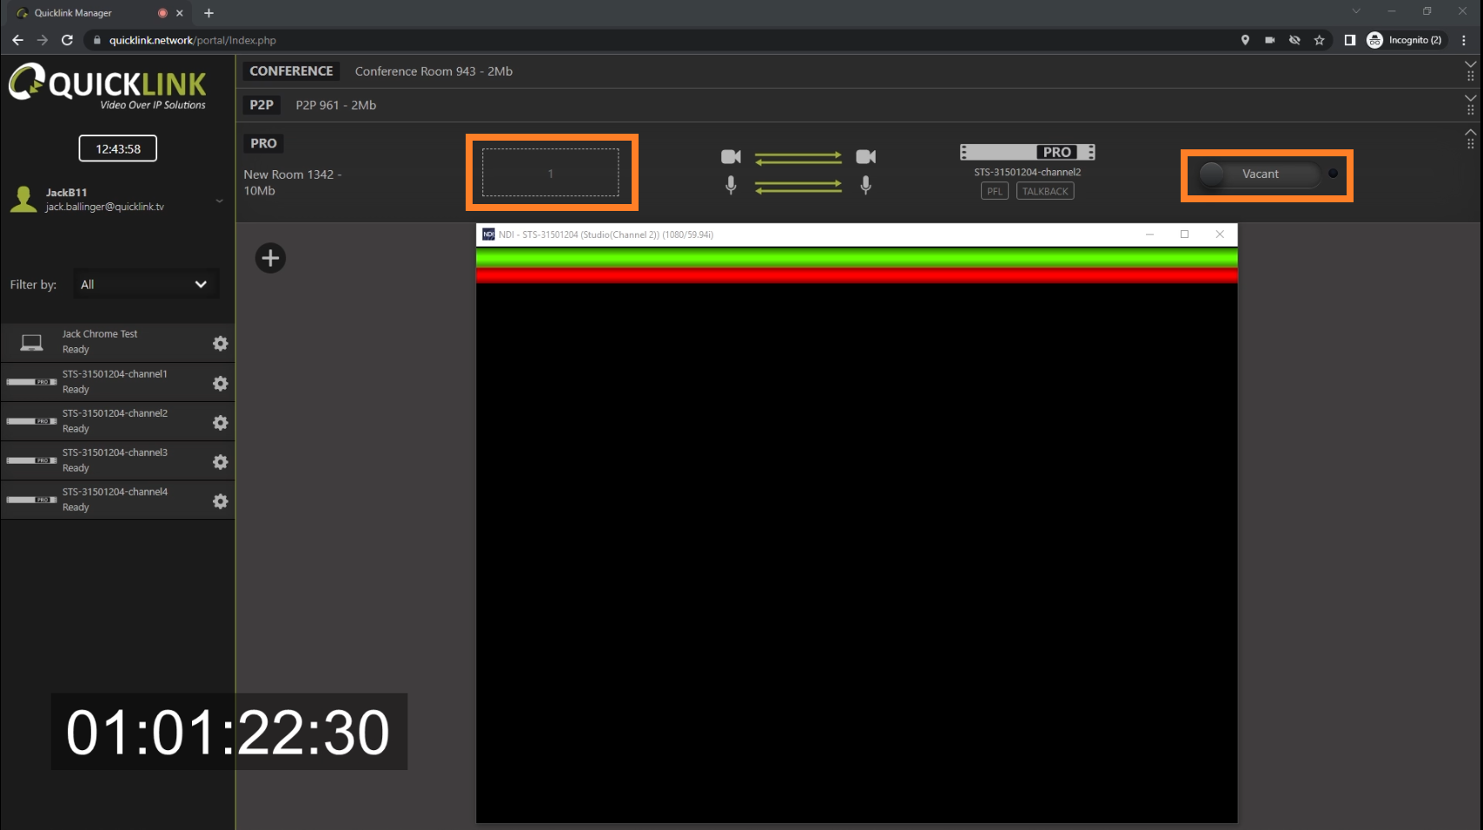Click the left microphone audio icon
Image resolution: width=1483 pixels, height=830 pixels.
(x=731, y=185)
